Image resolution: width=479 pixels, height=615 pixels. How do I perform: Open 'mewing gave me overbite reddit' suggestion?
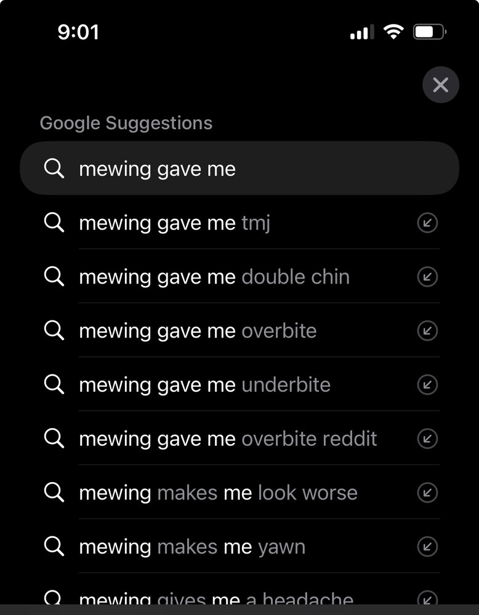coord(228,438)
